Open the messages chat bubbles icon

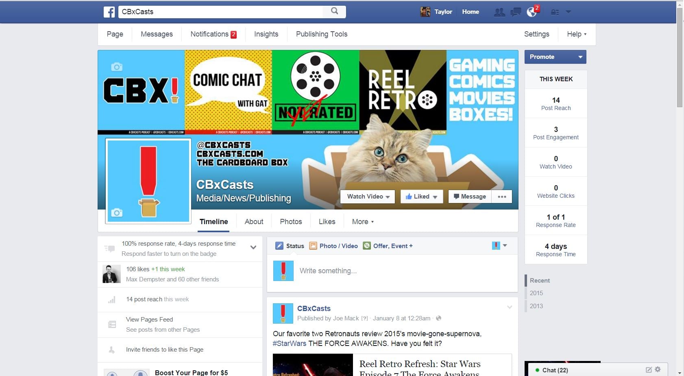pyautogui.click(x=516, y=12)
